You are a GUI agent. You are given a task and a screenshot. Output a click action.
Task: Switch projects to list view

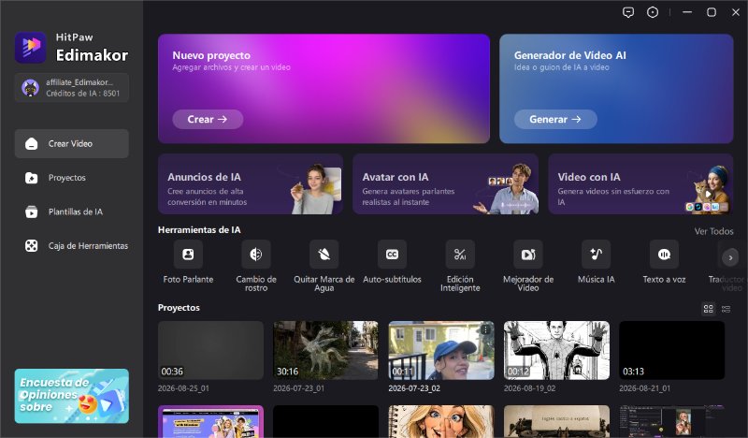point(726,309)
